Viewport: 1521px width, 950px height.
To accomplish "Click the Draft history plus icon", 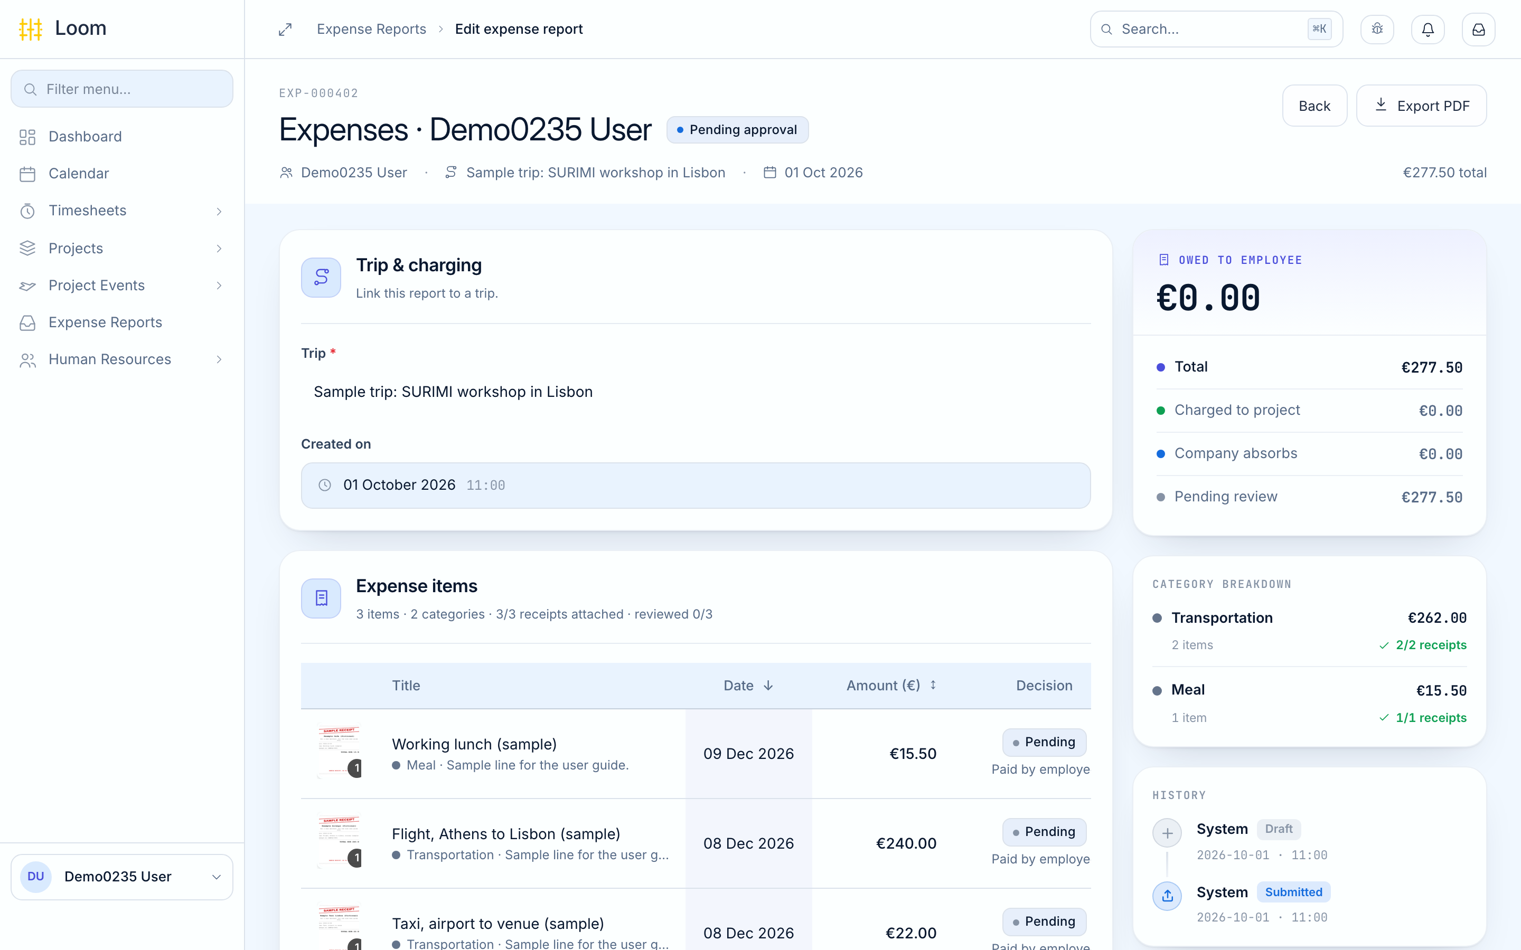I will (x=1167, y=833).
